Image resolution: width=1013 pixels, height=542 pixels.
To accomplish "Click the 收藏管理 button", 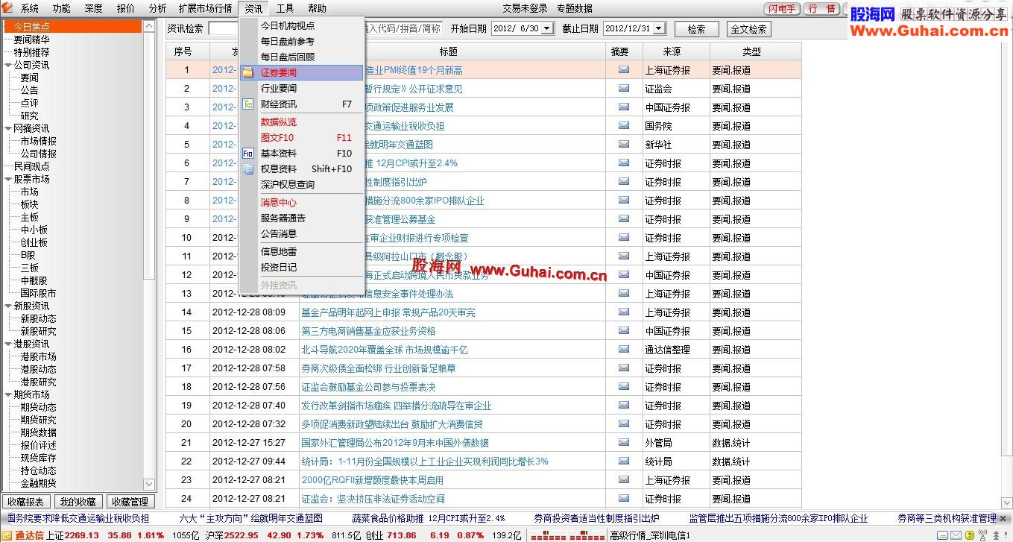I will (x=130, y=502).
